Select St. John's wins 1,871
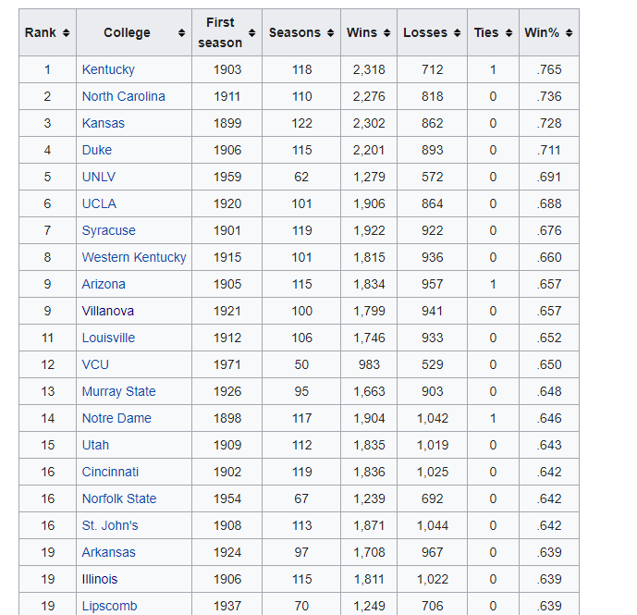The image size is (637, 615). [369, 525]
